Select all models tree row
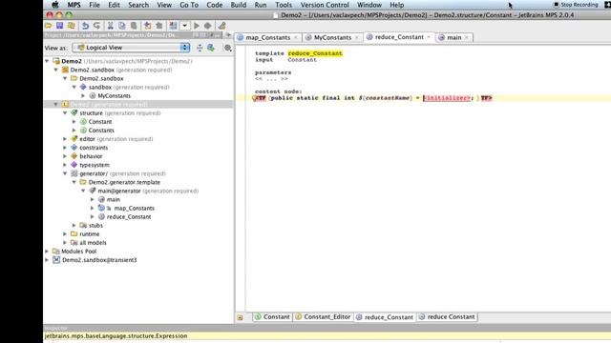Viewport: 611px width, 343px height. point(93,242)
